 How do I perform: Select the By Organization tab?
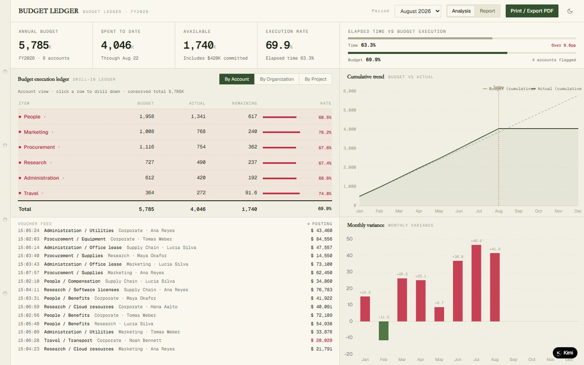coord(276,79)
